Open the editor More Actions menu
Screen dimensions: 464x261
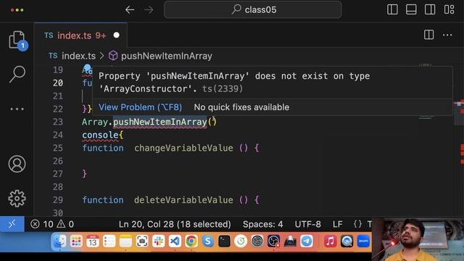point(447,36)
